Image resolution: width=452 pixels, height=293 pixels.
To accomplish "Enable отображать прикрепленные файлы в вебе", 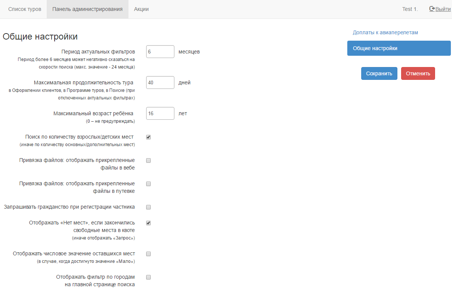I will pos(148,160).
